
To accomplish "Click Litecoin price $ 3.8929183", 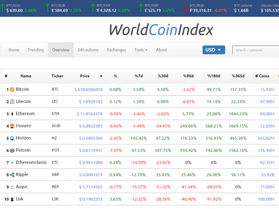I will pyautogui.click(x=91, y=102).
